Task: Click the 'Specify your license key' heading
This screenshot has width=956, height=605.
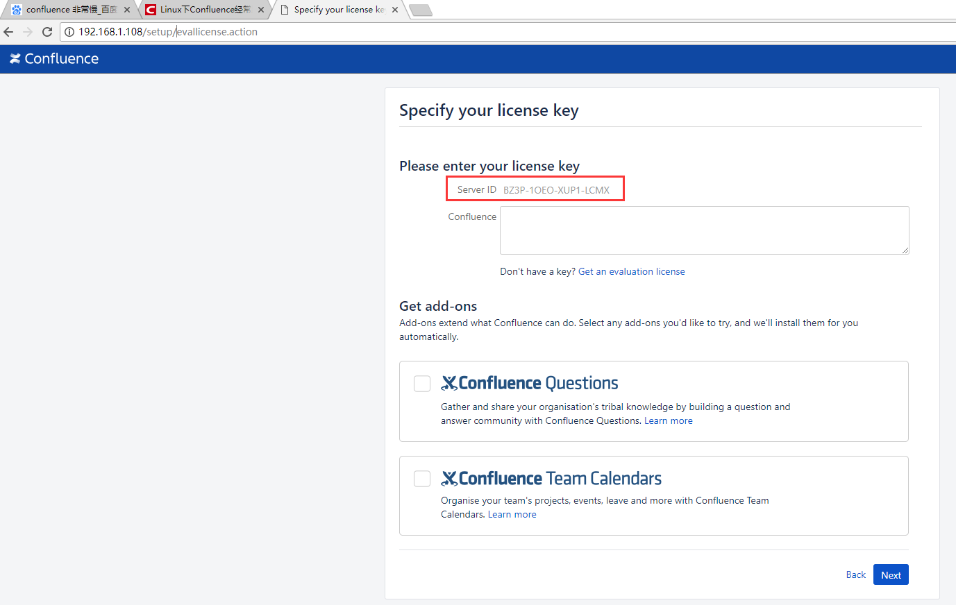Action: point(489,111)
